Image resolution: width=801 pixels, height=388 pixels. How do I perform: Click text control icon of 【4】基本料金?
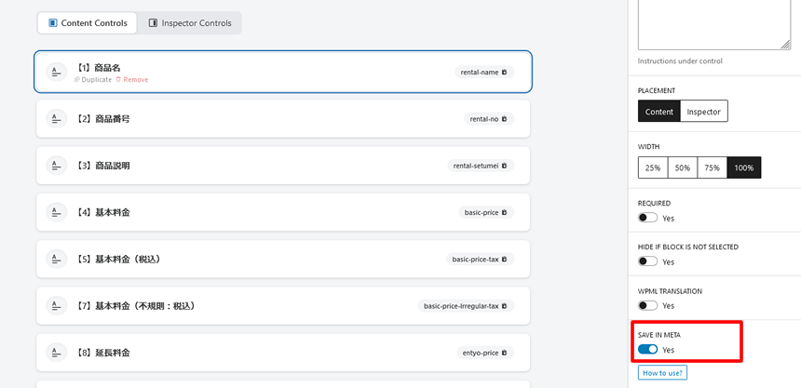57,212
